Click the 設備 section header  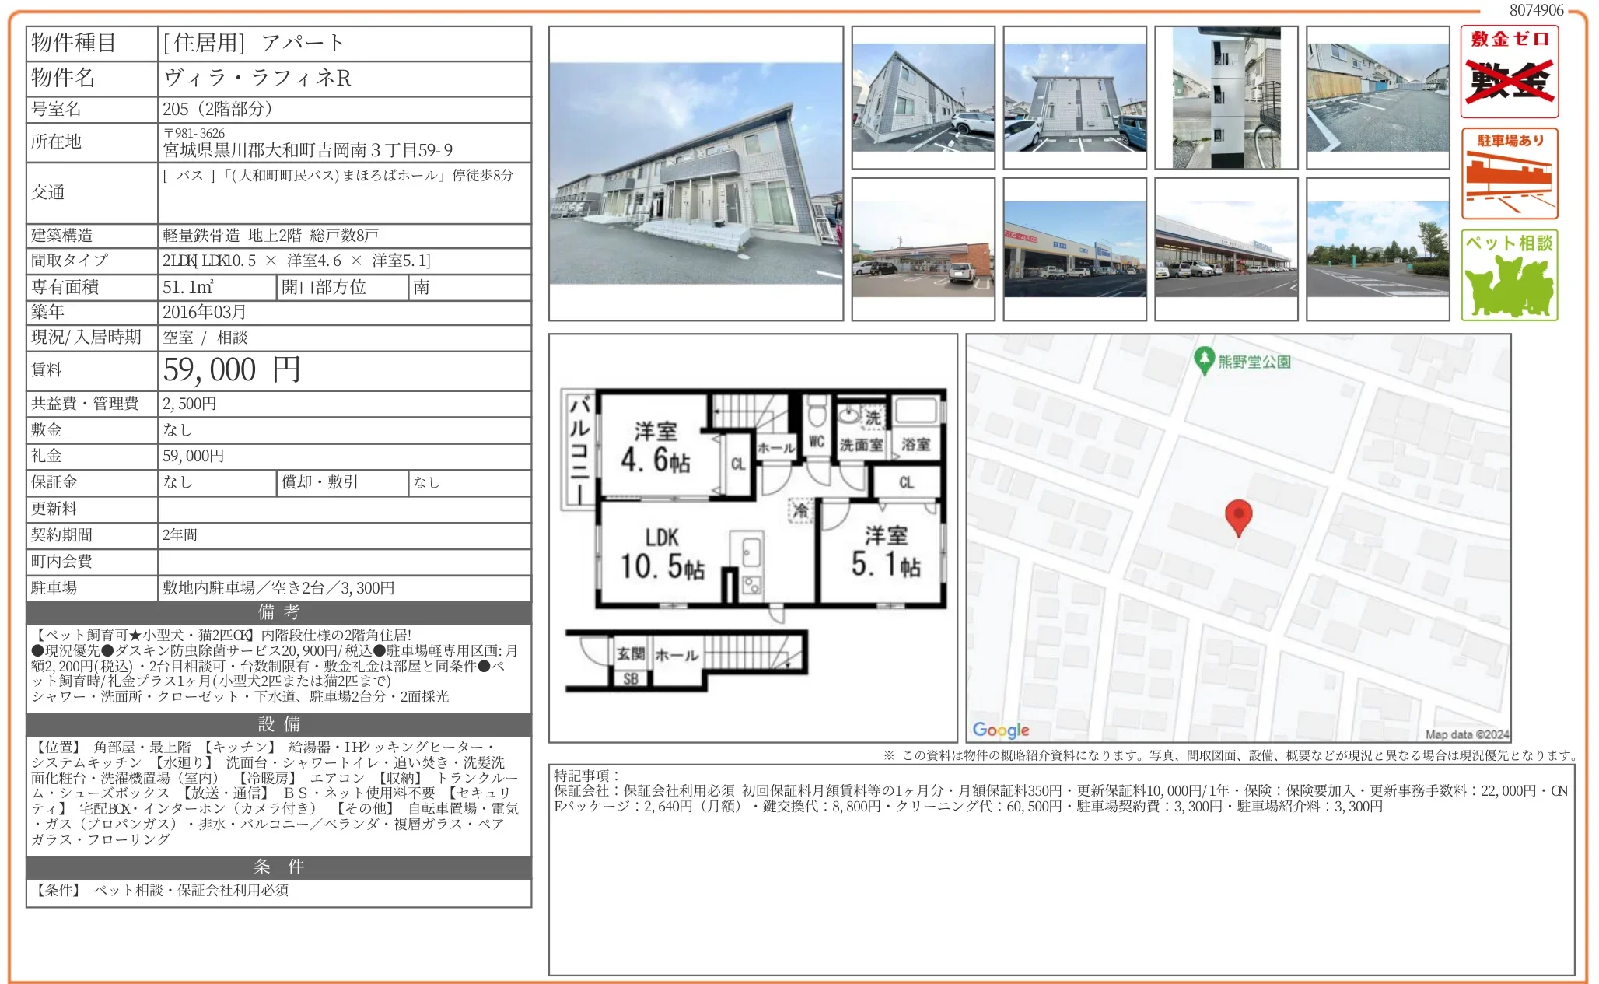point(279,724)
